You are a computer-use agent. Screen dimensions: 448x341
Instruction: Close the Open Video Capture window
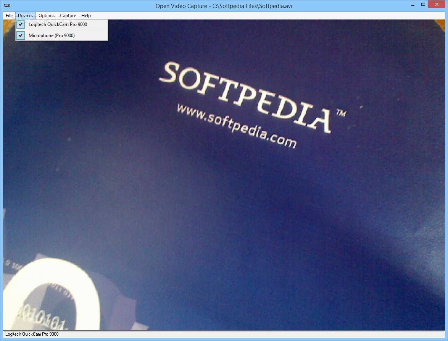(x=437, y=5)
